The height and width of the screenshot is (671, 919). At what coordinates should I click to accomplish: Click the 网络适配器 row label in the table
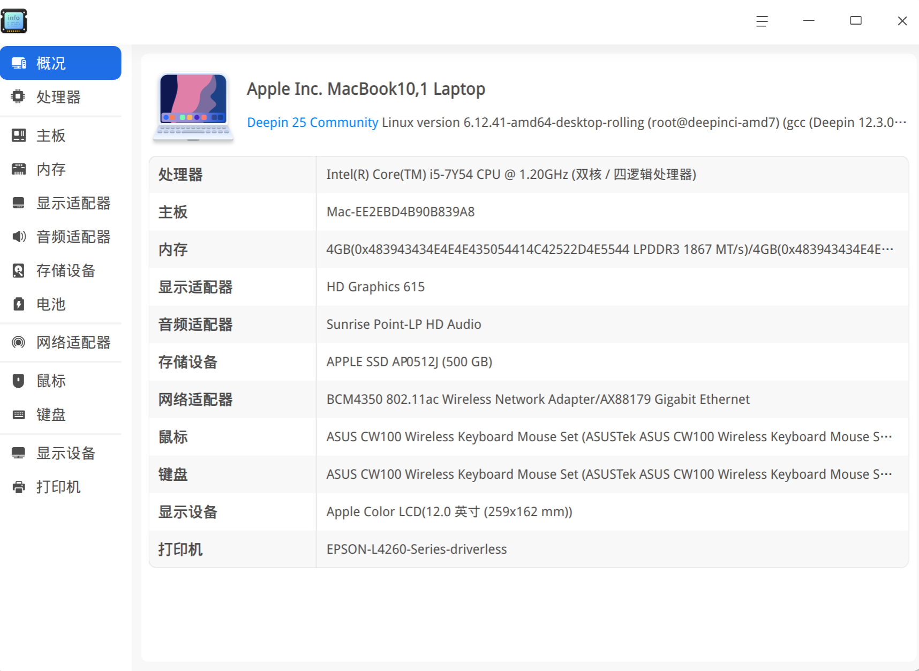click(195, 399)
